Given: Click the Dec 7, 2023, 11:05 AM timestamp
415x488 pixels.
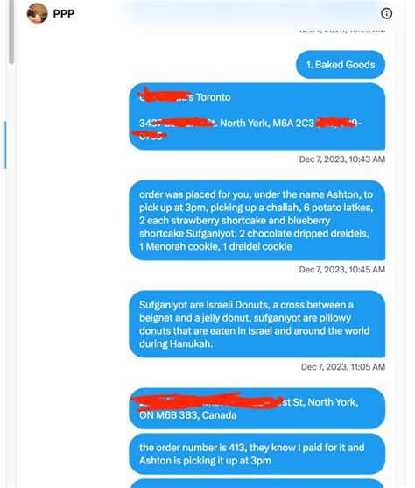Looking at the screenshot, I should pyautogui.click(x=343, y=367).
